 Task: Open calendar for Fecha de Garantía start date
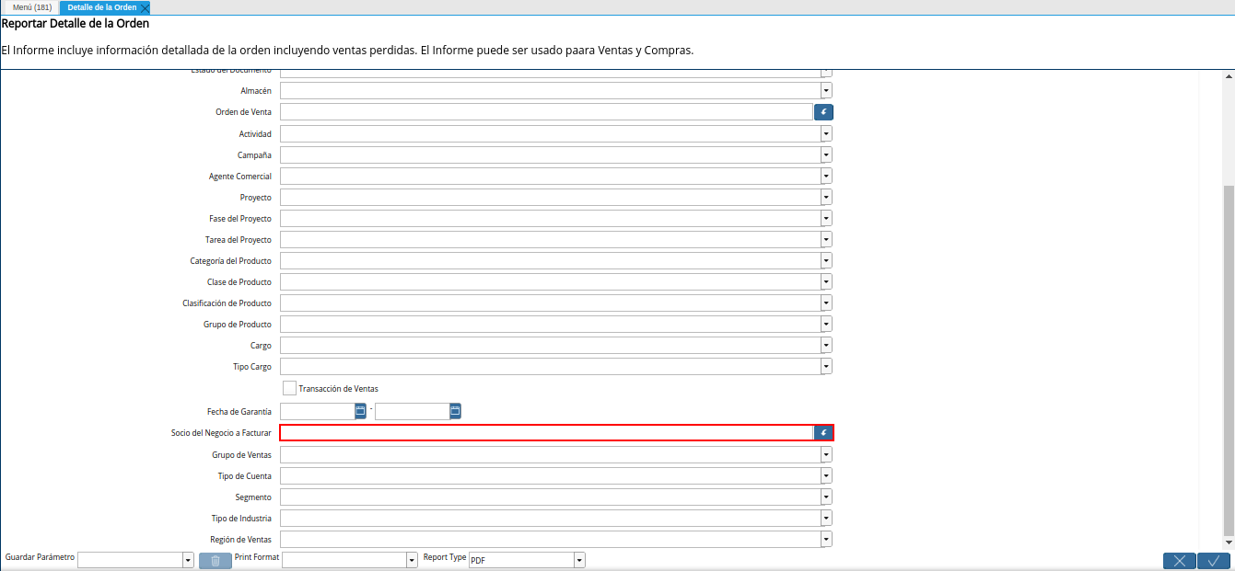click(x=361, y=411)
